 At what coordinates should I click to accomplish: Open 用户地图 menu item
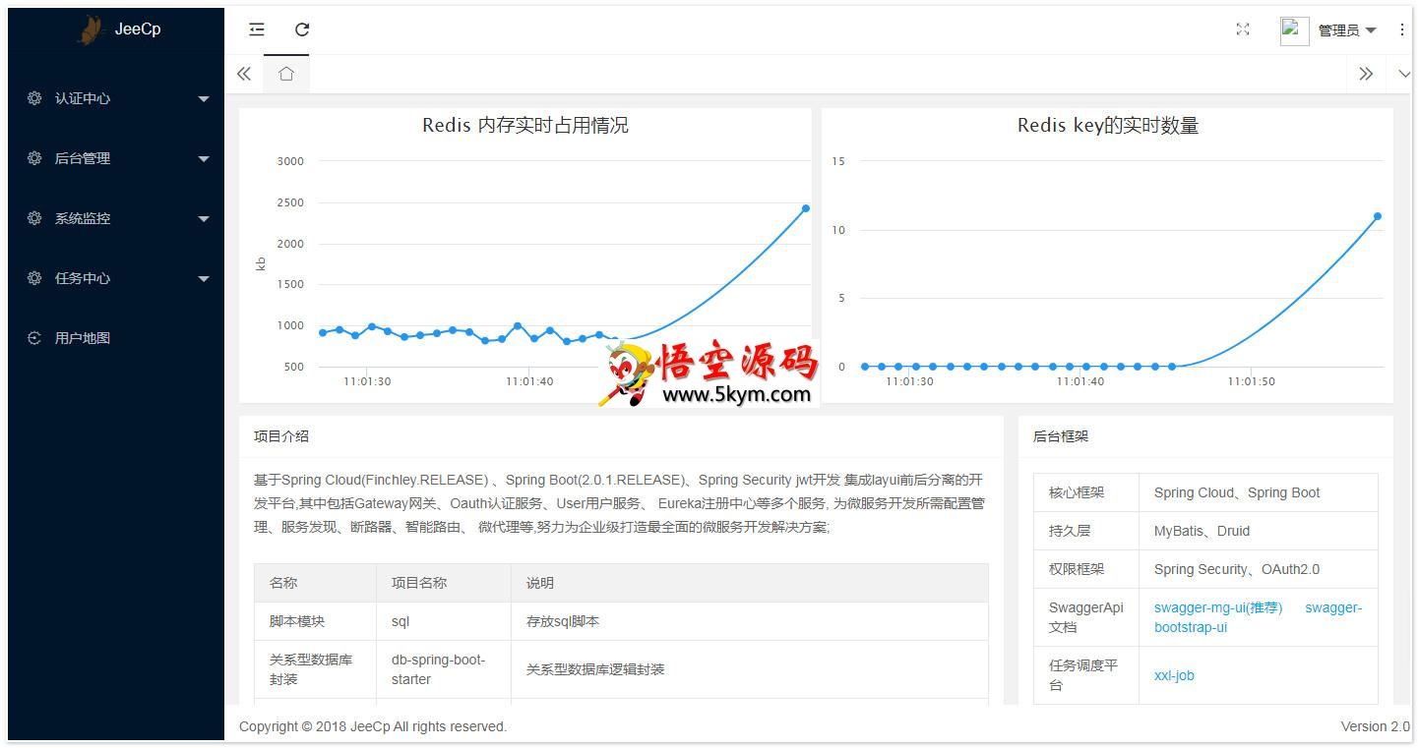pyautogui.click(x=116, y=338)
